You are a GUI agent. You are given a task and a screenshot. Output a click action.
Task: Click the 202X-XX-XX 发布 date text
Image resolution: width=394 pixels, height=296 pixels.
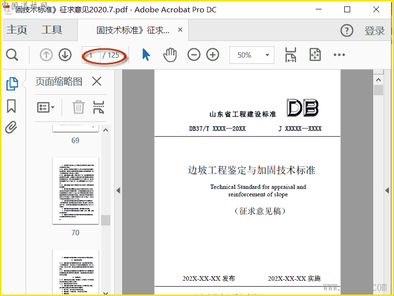tap(209, 278)
